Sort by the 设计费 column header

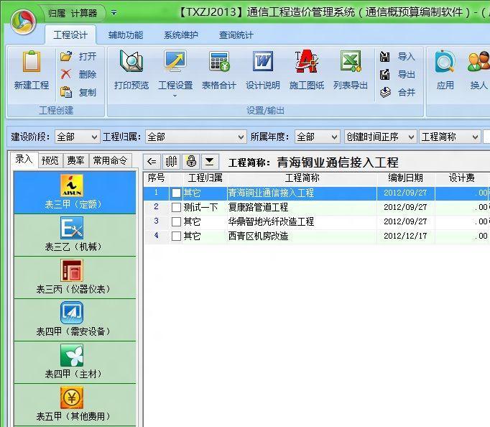[x=462, y=178]
